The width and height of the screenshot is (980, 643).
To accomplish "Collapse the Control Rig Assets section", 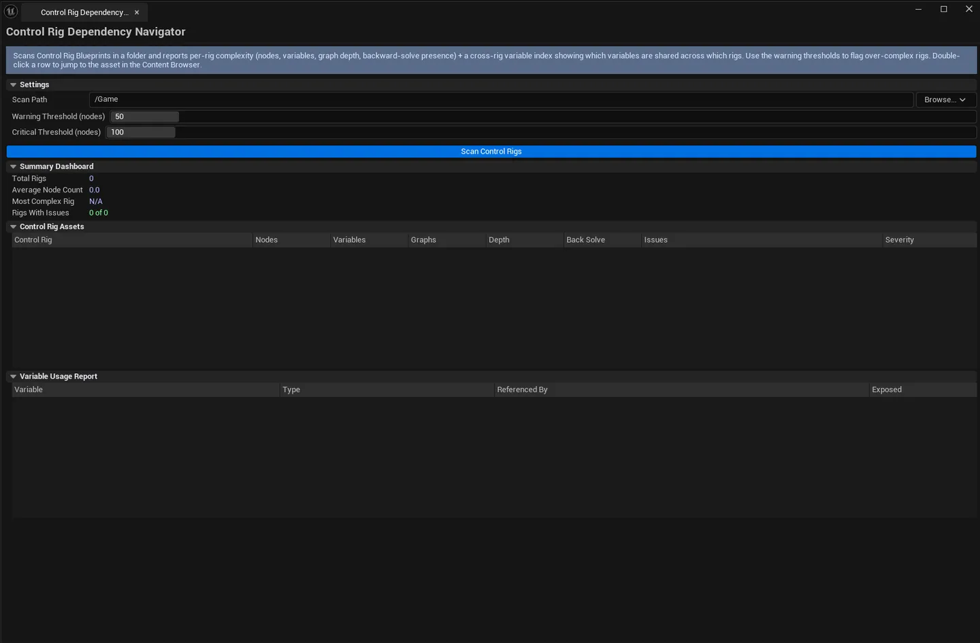I will click(x=13, y=227).
